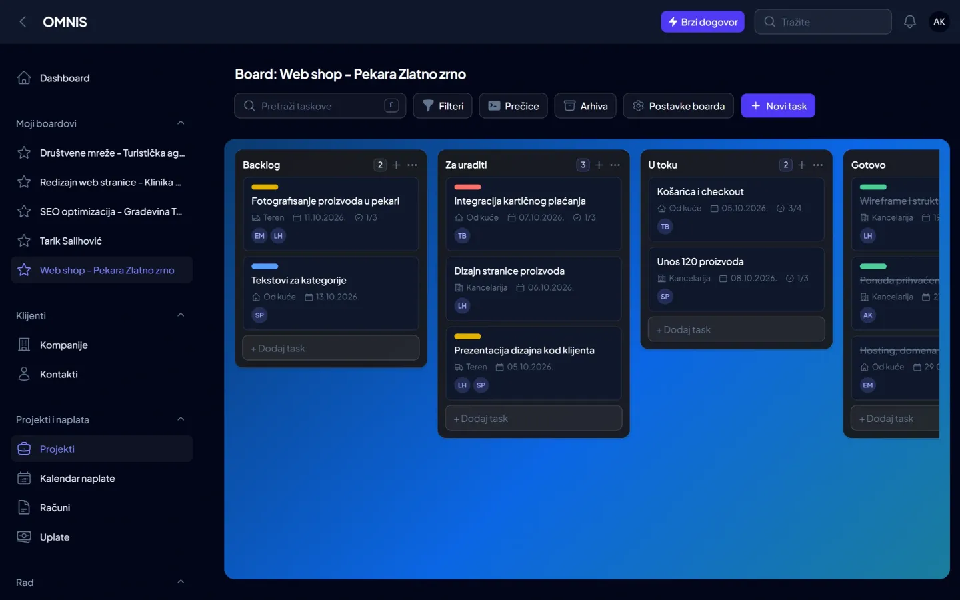The image size is (960, 600).
Task: Create a Novi task
Action: pyautogui.click(x=778, y=106)
